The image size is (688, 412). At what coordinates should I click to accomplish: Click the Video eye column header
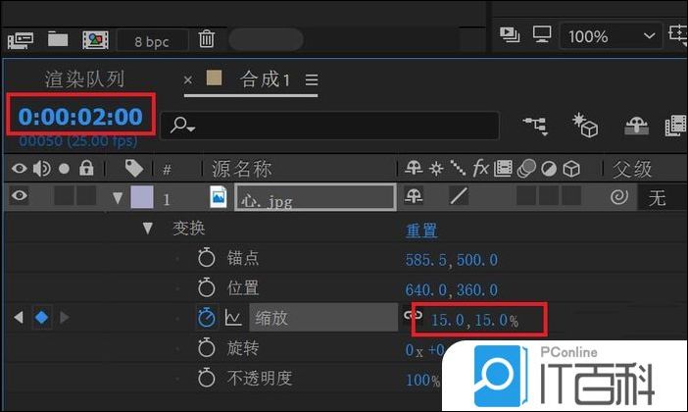pos(20,168)
